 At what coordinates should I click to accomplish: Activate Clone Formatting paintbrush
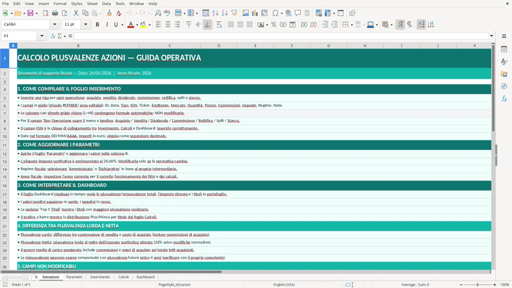tap(109, 13)
